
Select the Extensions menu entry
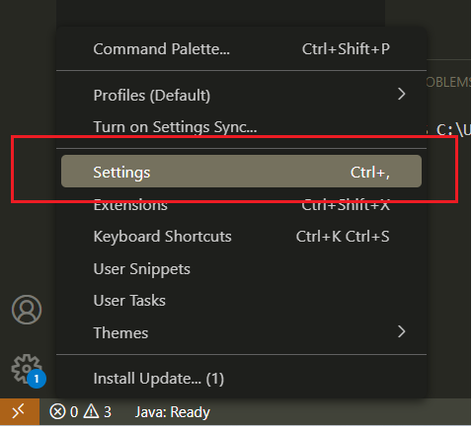pos(242,205)
